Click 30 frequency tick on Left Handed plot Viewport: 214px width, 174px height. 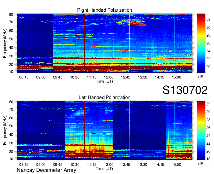pos(11,143)
